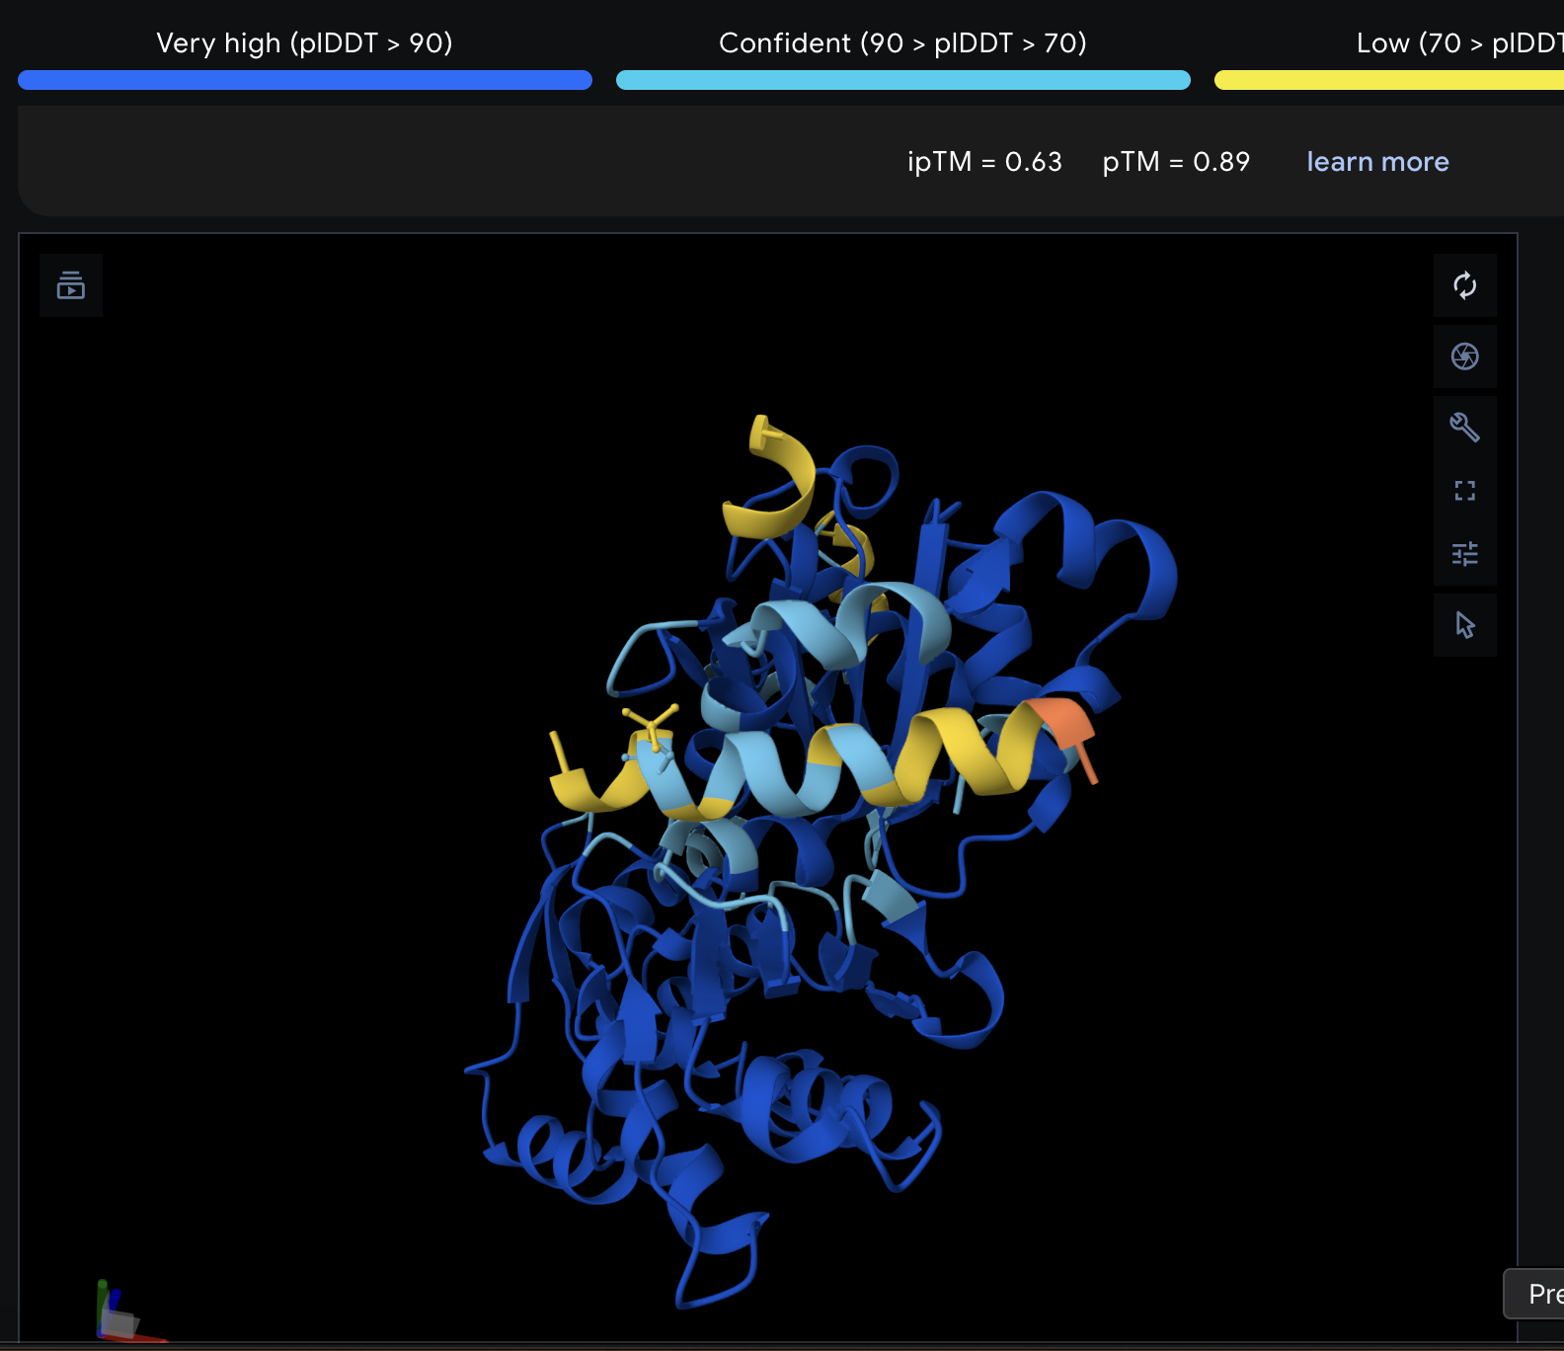Toggle fullscreen expanded viewport icon
Viewport: 1564px width, 1351px height.
pos(1464,491)
